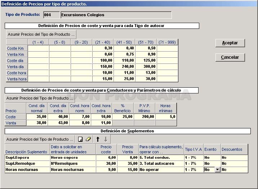Screen dimensions: 258x189
Task: Click the product type code 004 field
Action: pos(52,15)
